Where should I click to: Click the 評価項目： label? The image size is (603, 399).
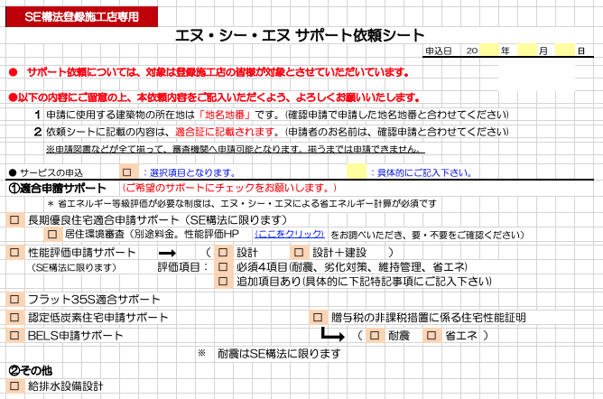(x=183, y=267)
